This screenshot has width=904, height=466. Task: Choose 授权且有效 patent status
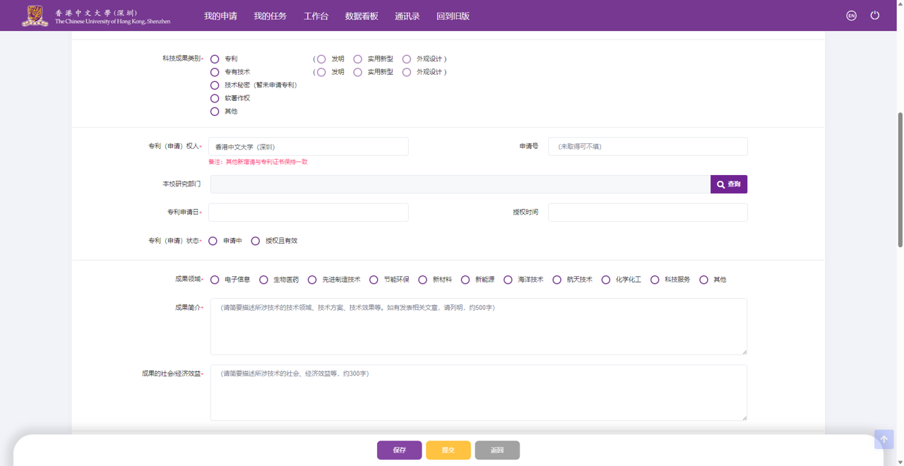click(x=256, y=241)
